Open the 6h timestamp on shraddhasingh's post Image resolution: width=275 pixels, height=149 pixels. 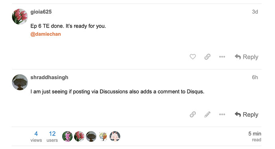[255, 77]
